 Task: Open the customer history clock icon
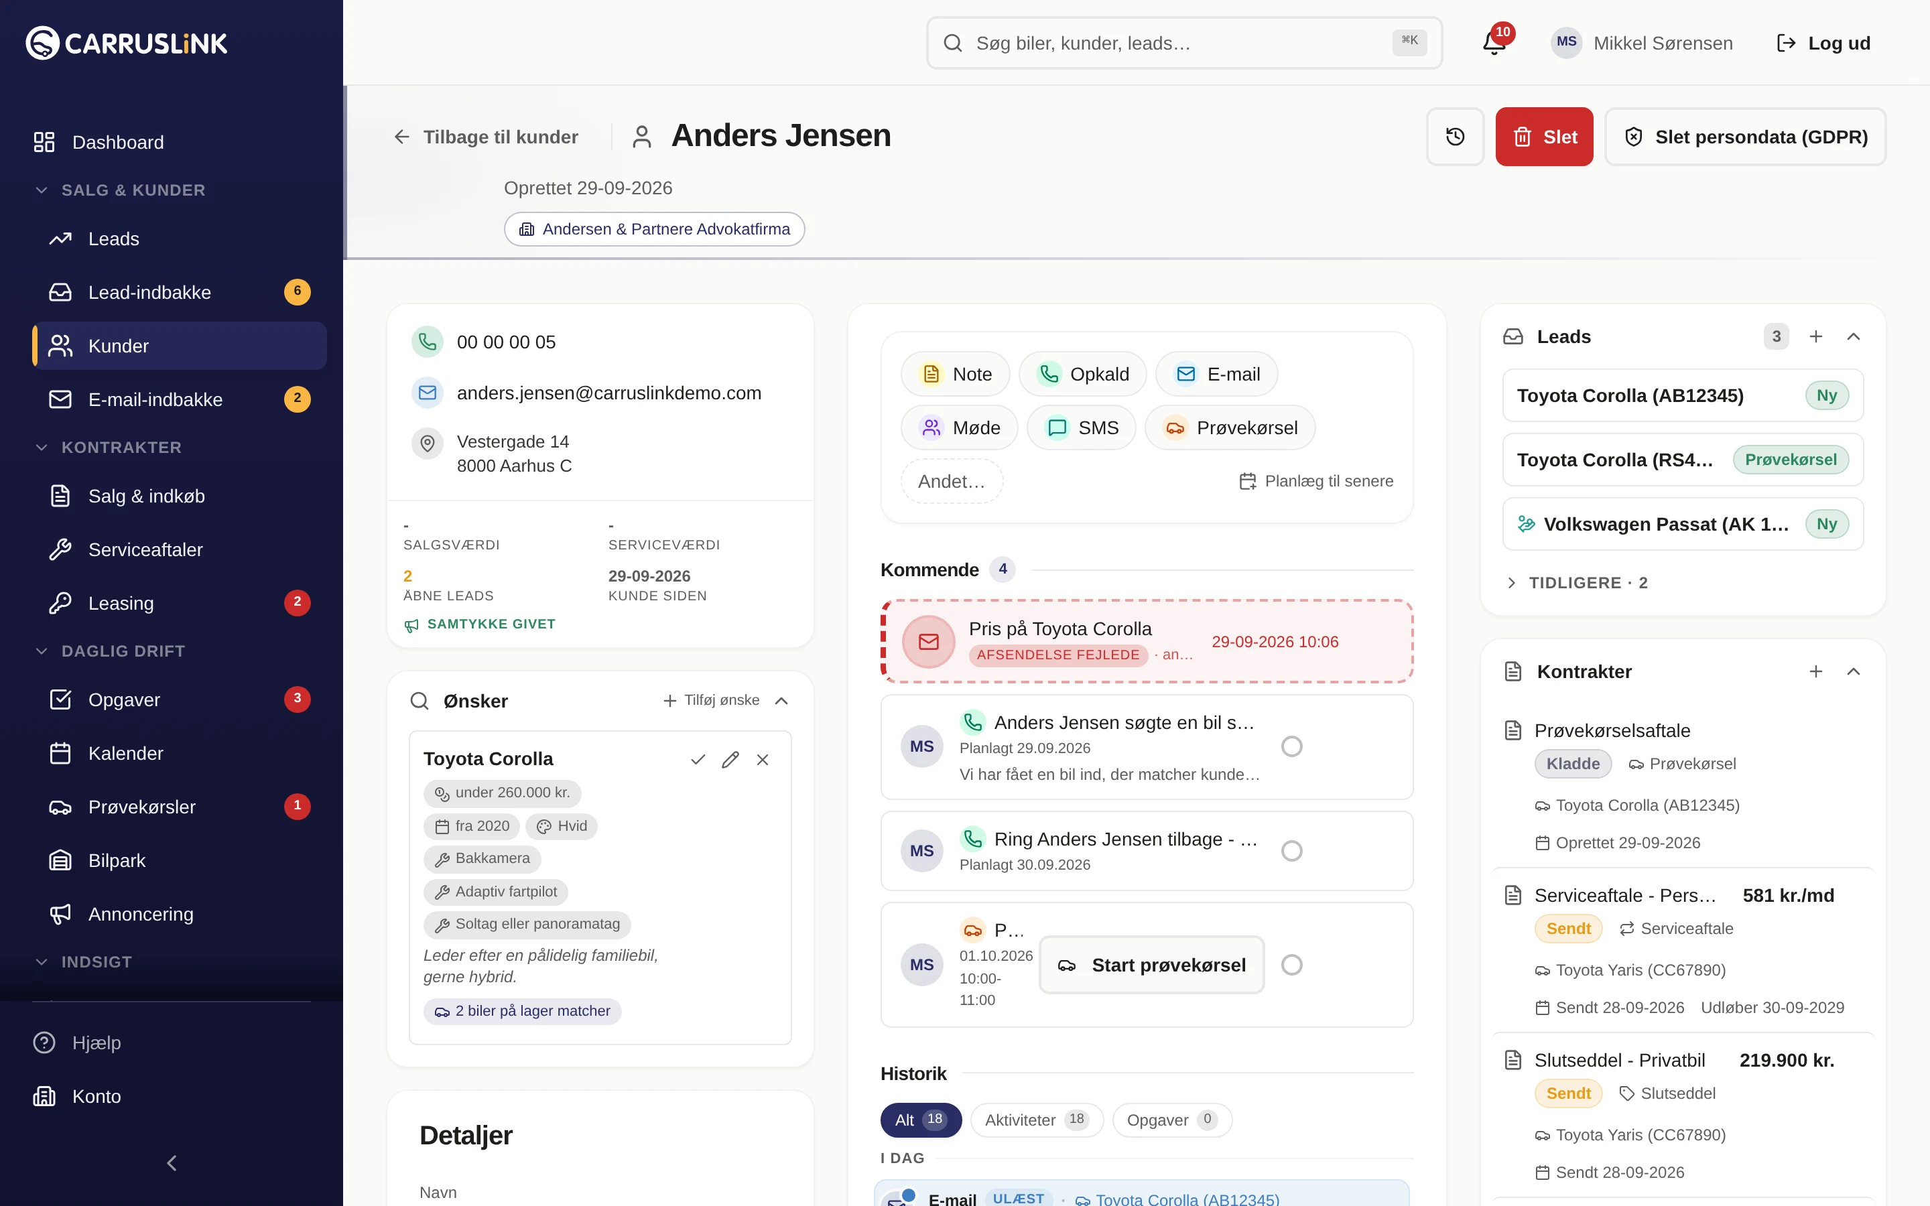[x=1455, y=137]
